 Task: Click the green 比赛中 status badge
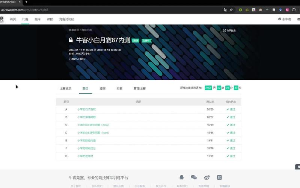click(146, 41)
